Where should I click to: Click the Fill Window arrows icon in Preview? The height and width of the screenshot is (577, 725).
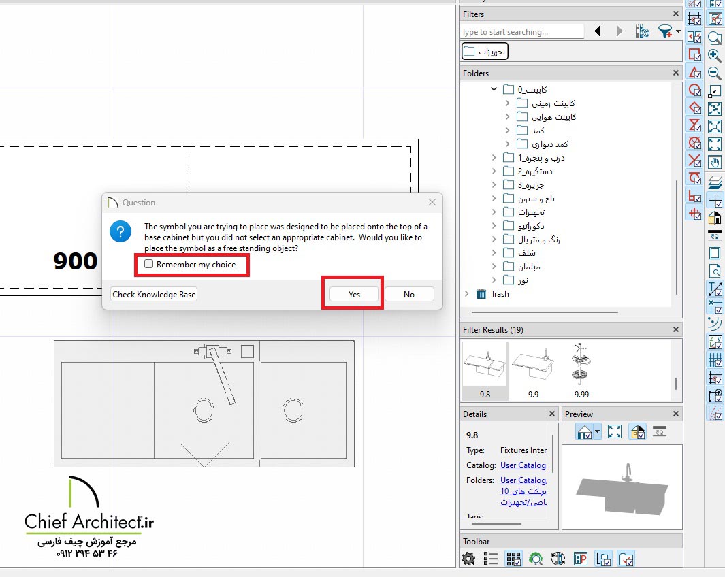(x=615, y=431)
